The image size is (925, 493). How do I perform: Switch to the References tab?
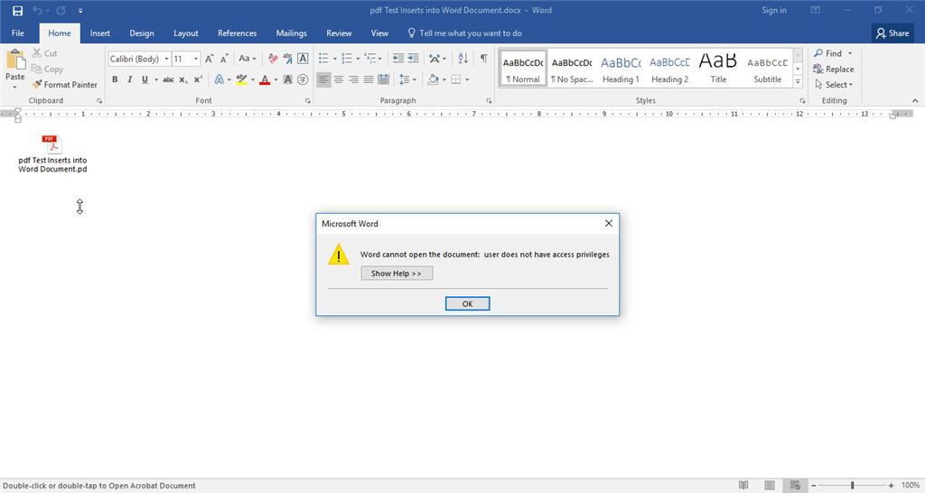(238, 33)
